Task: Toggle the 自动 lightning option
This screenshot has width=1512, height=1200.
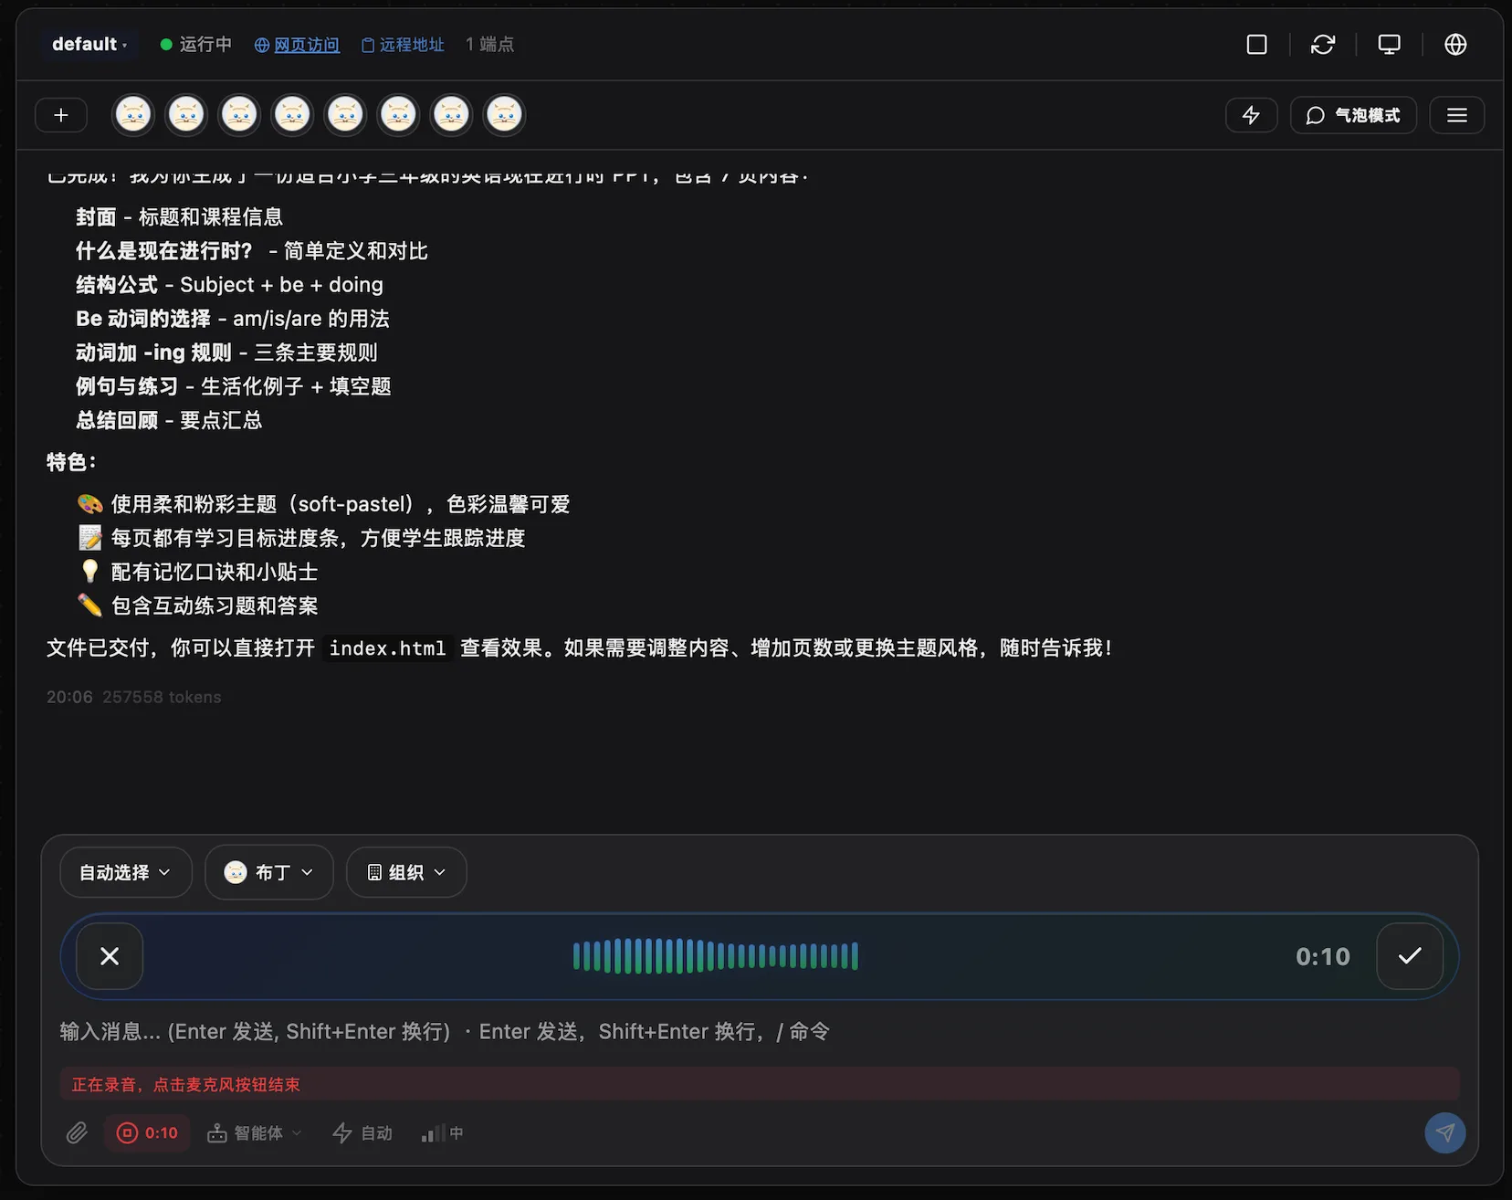Action: click(362, 1133)
